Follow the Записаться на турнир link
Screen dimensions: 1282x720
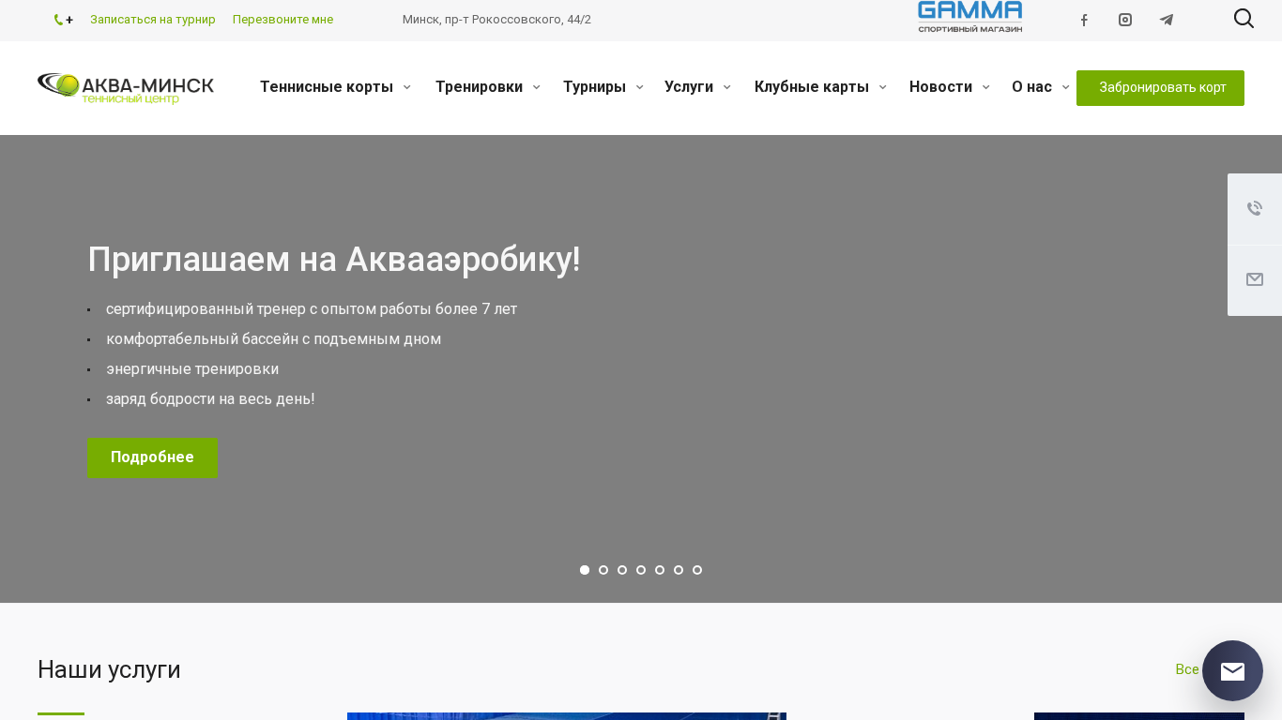coord(153,20)
